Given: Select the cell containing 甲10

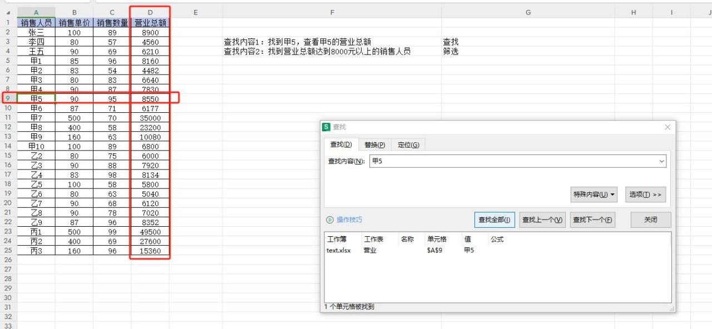Looking at the screenshot, I should click(x=36, y=146).
